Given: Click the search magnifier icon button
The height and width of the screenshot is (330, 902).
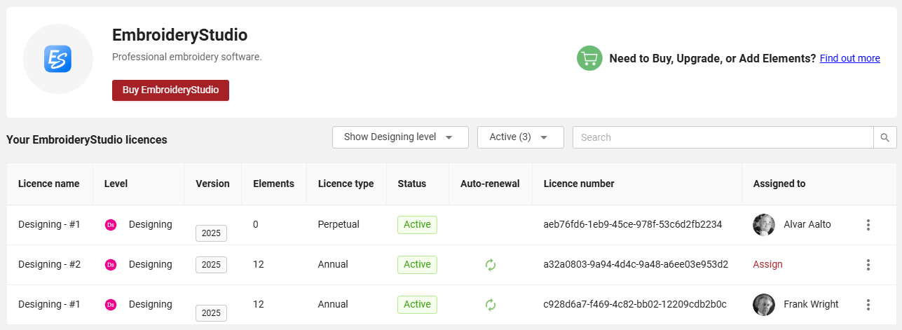Looking at the screenshot, I should coord(884,137).
